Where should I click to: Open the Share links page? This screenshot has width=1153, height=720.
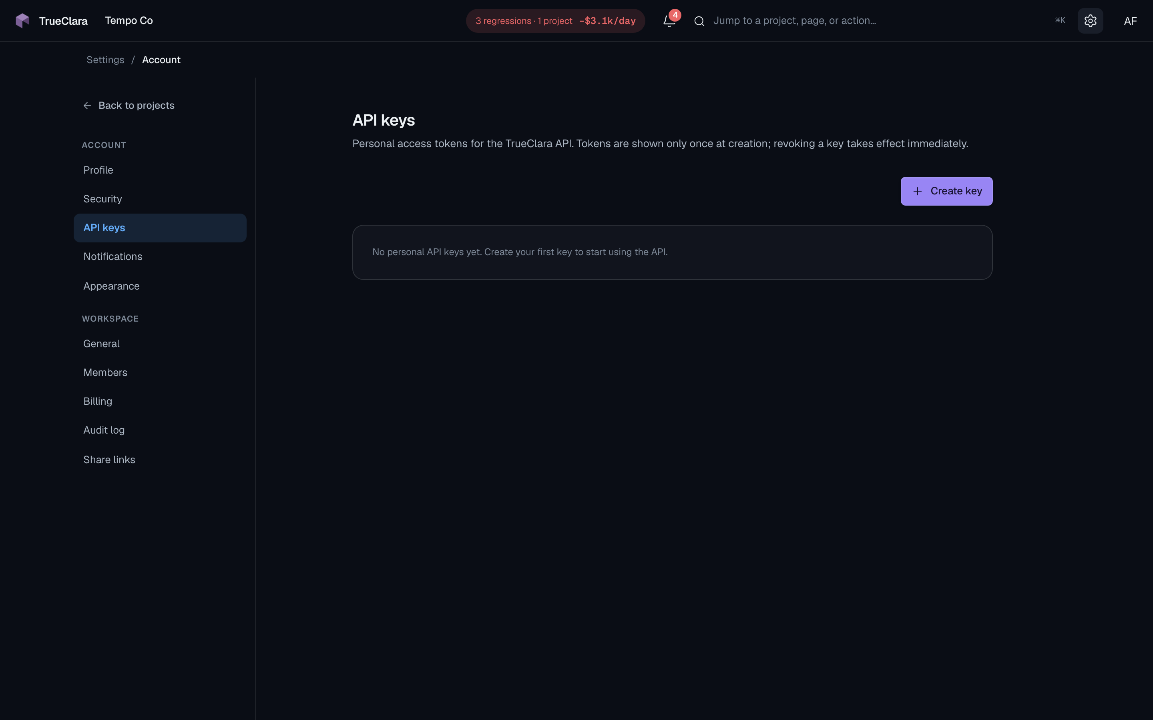160,460
